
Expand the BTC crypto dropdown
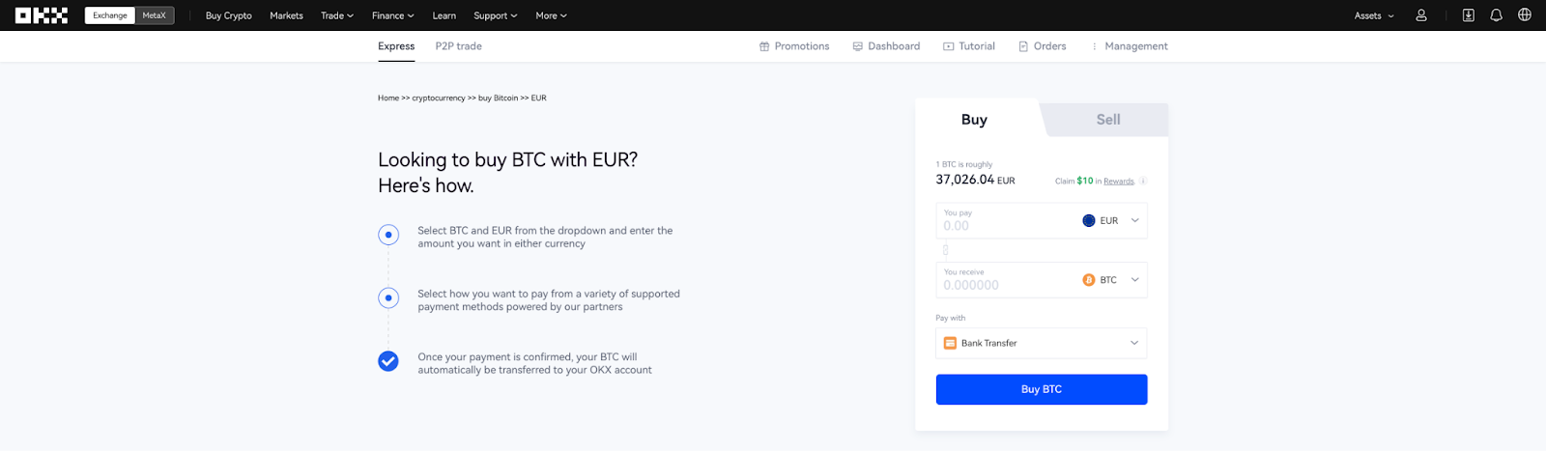[1111, 280]
